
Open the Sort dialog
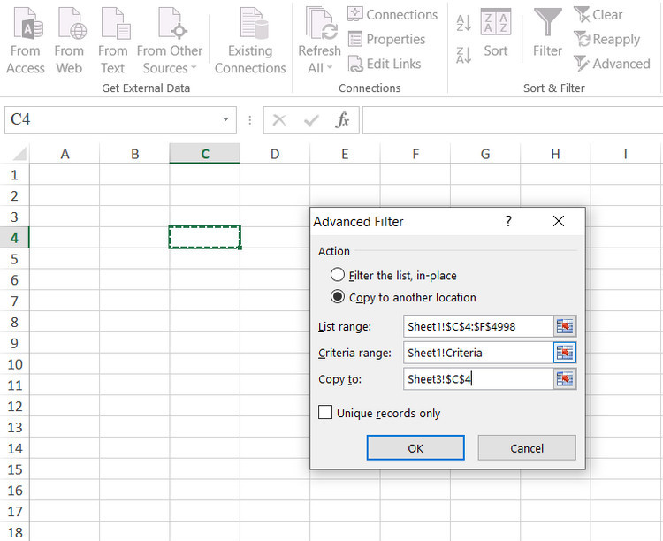point(496,33)
